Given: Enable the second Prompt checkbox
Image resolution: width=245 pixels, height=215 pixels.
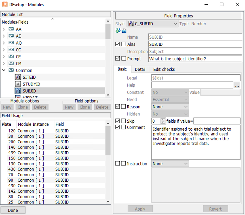Looking at the screenshot, I should click(x=124, y=59).
